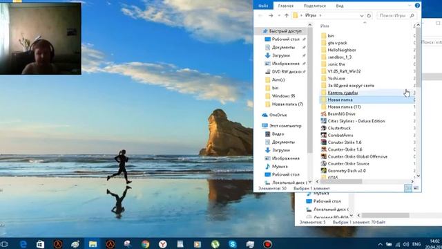Open Skype from the taskbar
This screenshot has width=442, height=249.
click(x=233, y=244)
